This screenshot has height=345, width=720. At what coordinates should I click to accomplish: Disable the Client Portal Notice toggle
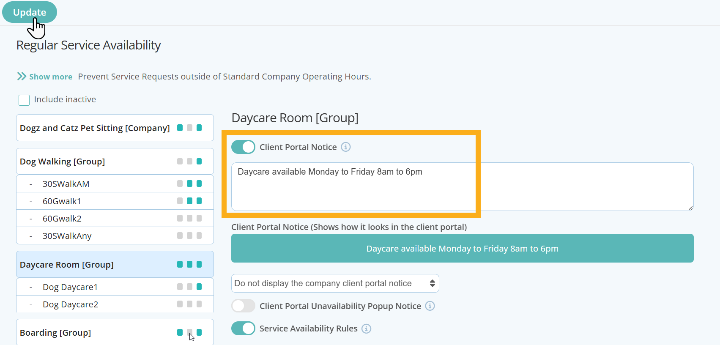(243, 147)
